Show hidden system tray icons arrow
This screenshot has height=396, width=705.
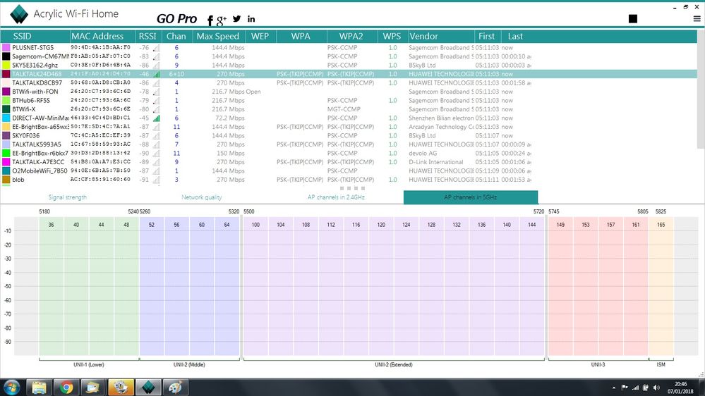pos(614,388)
